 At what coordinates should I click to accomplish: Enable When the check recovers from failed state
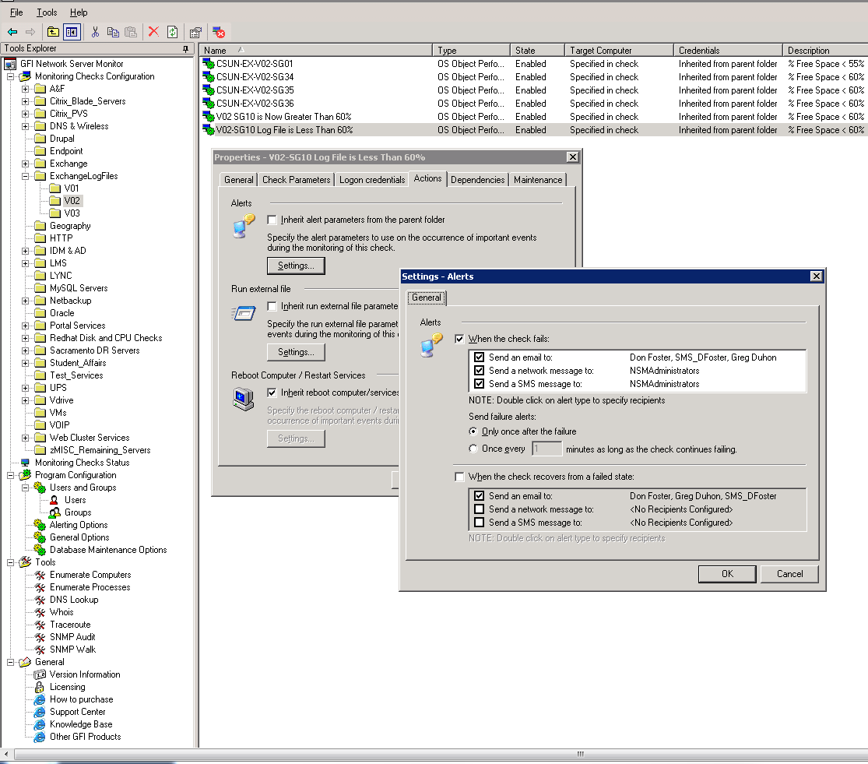click(459, 477)
